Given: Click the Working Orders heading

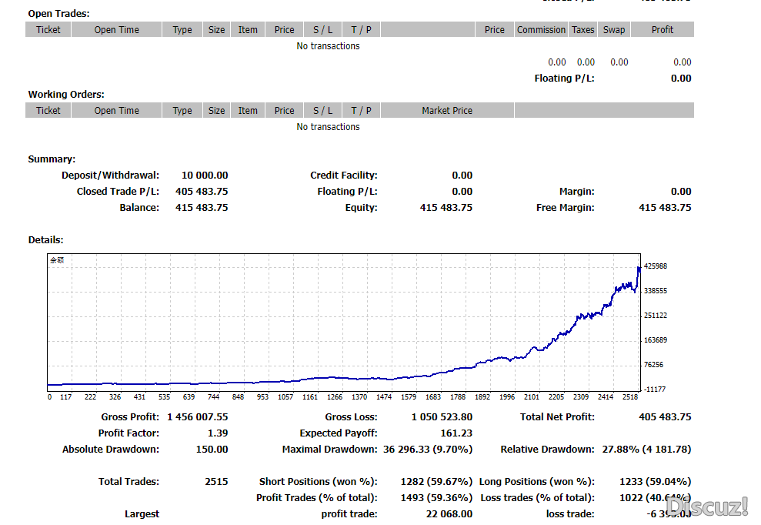Looking at the screenshot, I should [66, 94].
